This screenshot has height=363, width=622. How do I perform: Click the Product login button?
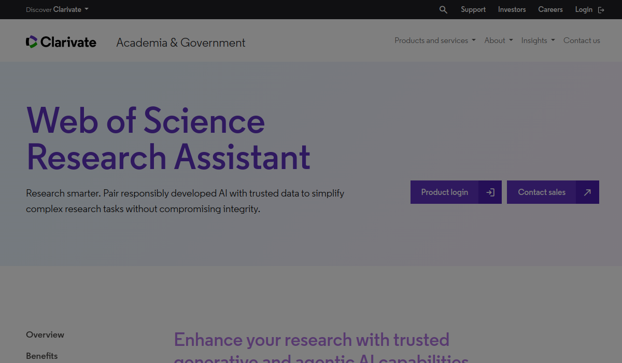point(456,192)
